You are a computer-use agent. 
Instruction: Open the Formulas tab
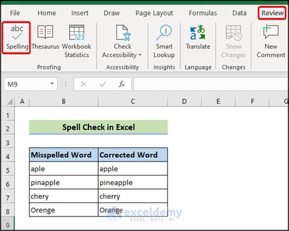click(x=203, y=13)
